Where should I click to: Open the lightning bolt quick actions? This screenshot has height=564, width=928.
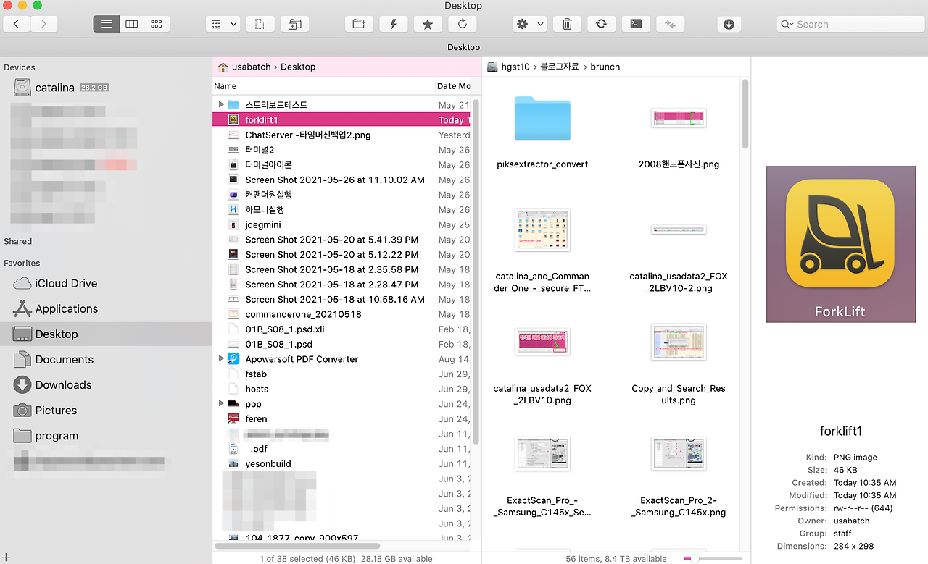[394, 24]
